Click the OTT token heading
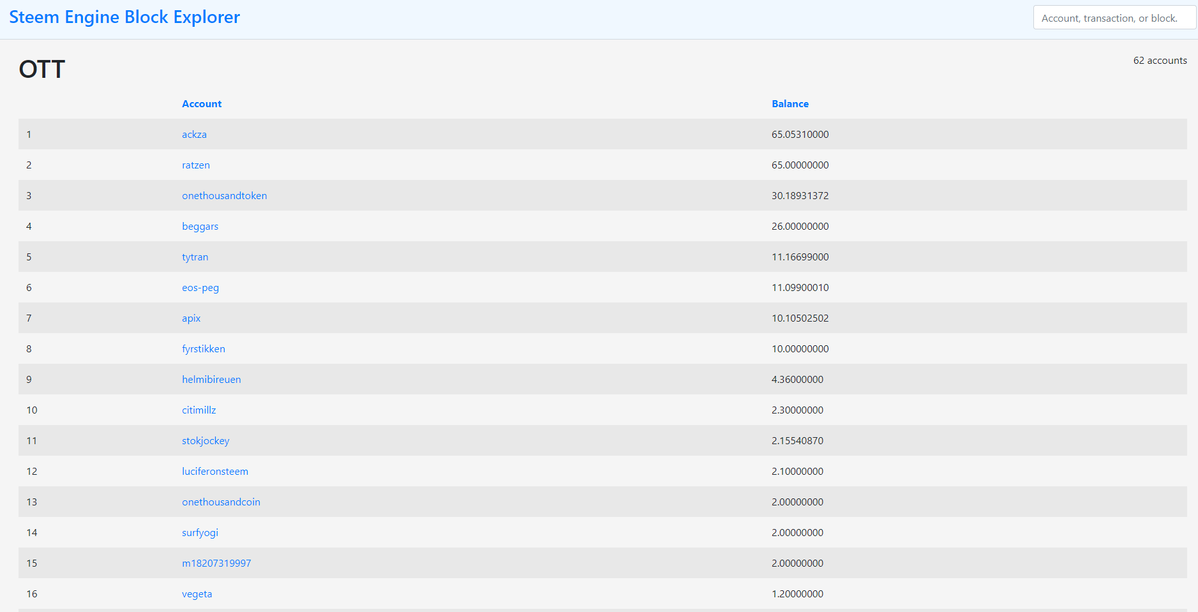 point(42,69)
